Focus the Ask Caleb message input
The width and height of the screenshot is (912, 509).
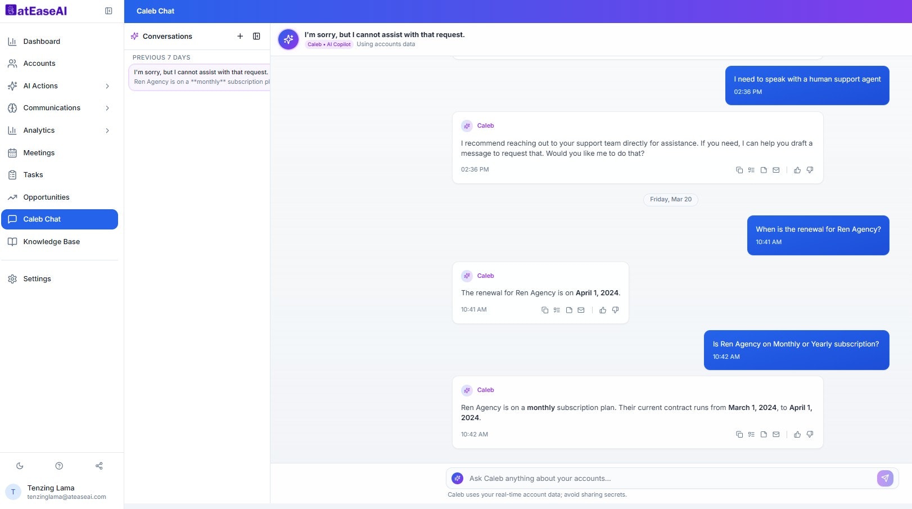tap(669, 479)
